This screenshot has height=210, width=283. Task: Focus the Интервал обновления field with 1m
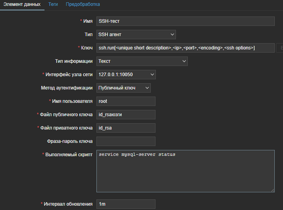click(126, 204)
